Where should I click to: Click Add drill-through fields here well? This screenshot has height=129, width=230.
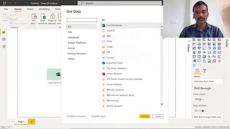point(208,117)
